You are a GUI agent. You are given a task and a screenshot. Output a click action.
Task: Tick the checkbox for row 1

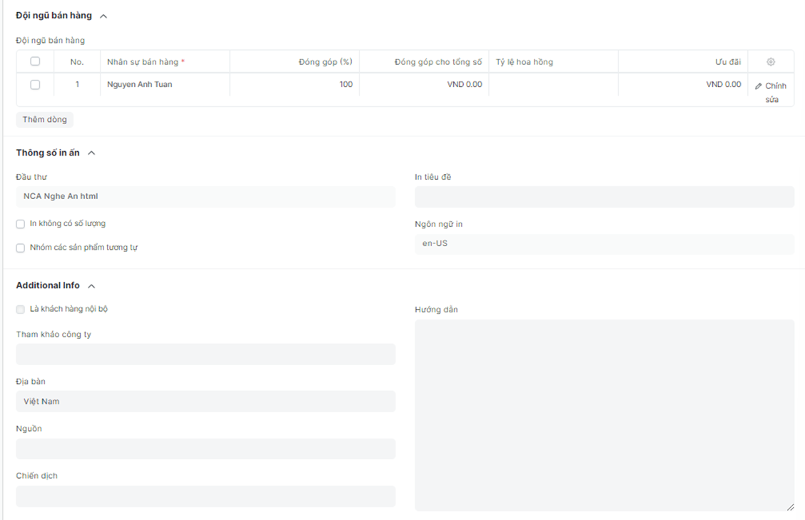(35, 85)
